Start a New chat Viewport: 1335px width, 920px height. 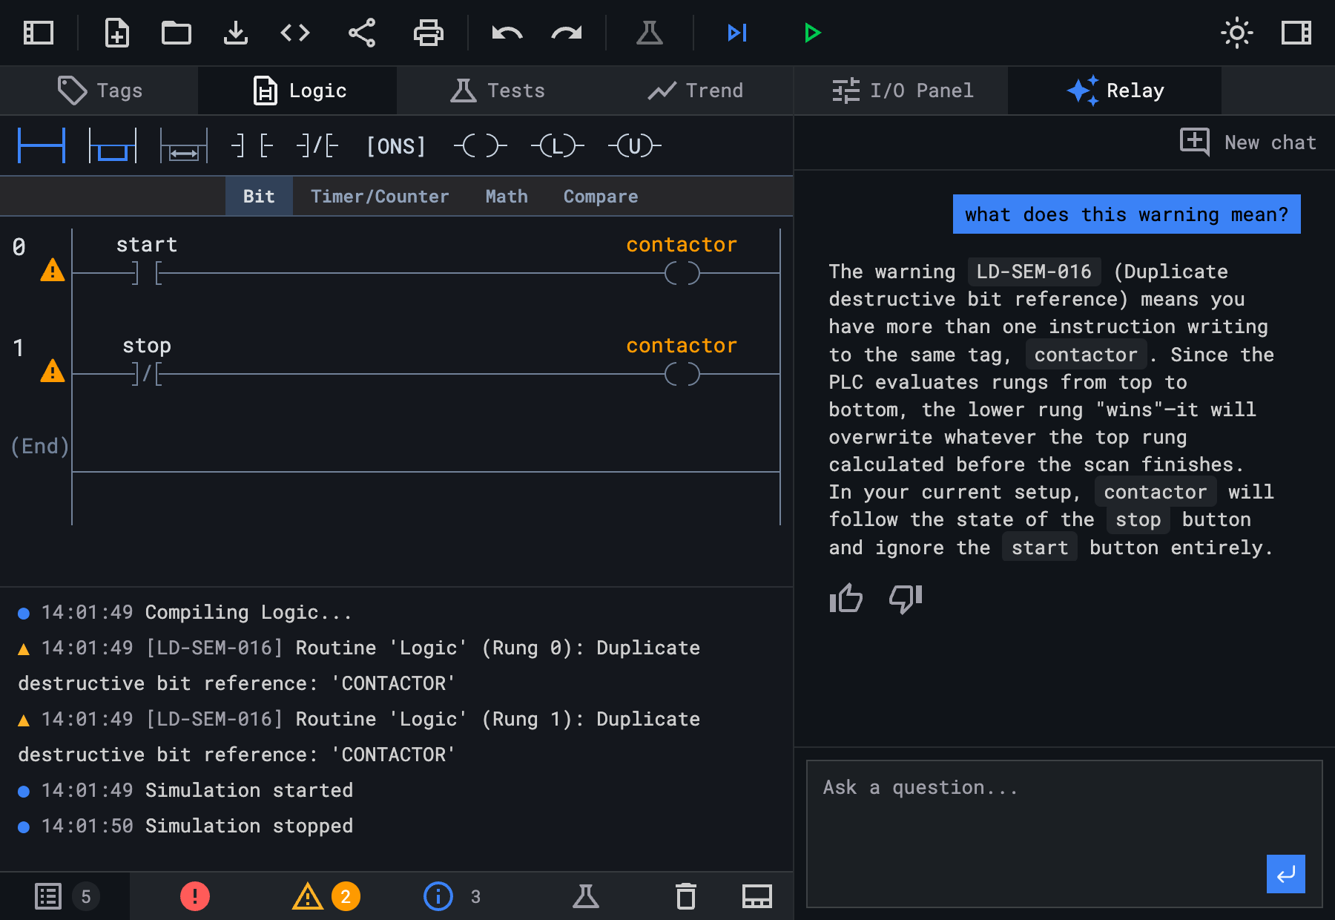click(x=1248, y=142)
